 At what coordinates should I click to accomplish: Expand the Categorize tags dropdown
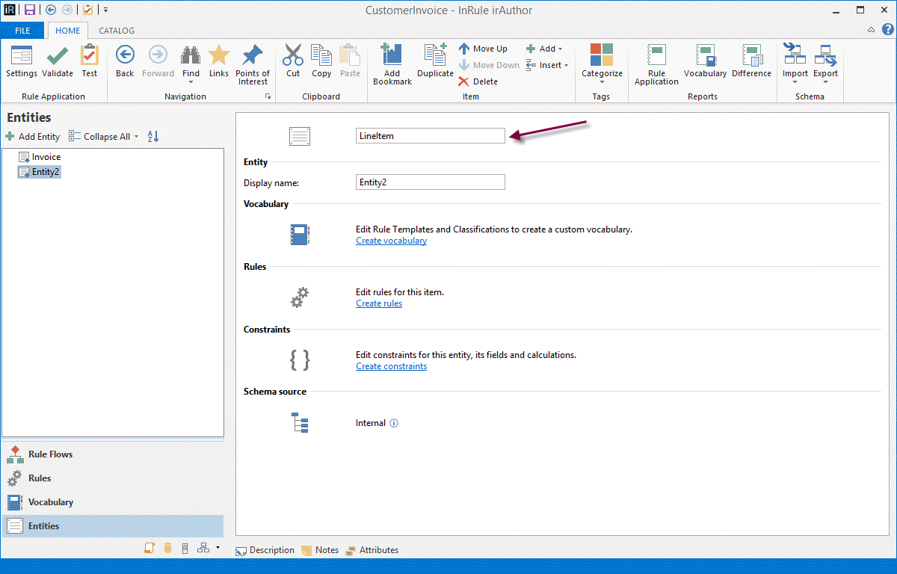602,82
